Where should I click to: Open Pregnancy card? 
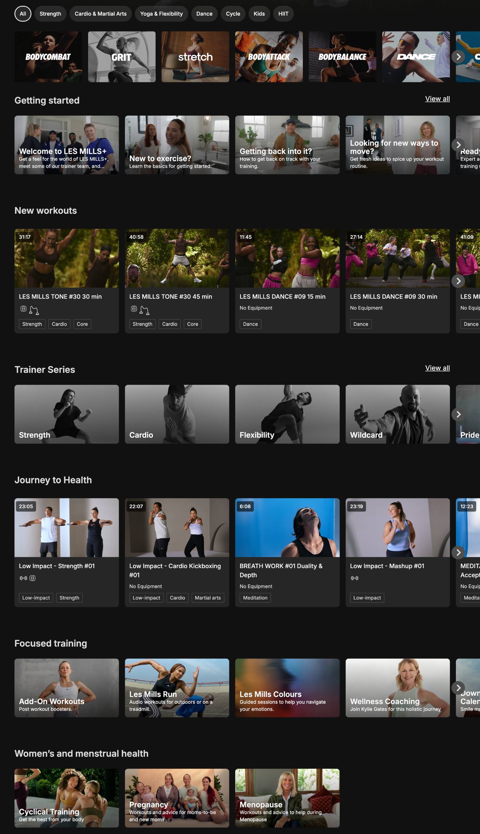pyautogui.click(x=177, y=798)
